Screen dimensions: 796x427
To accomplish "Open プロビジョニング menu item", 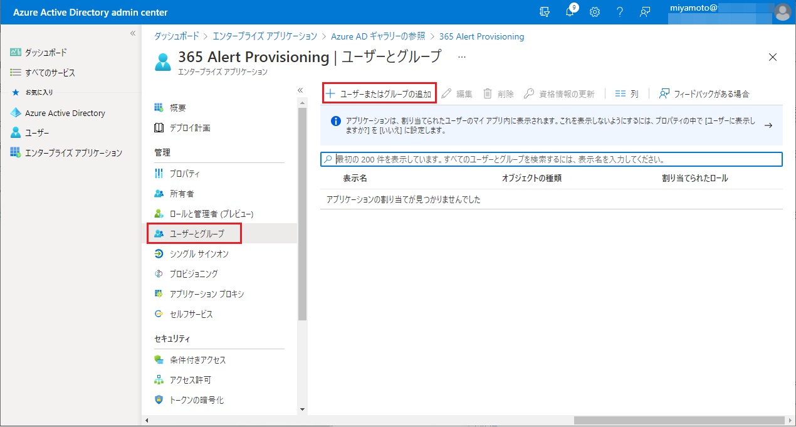I will coord(194,274).
